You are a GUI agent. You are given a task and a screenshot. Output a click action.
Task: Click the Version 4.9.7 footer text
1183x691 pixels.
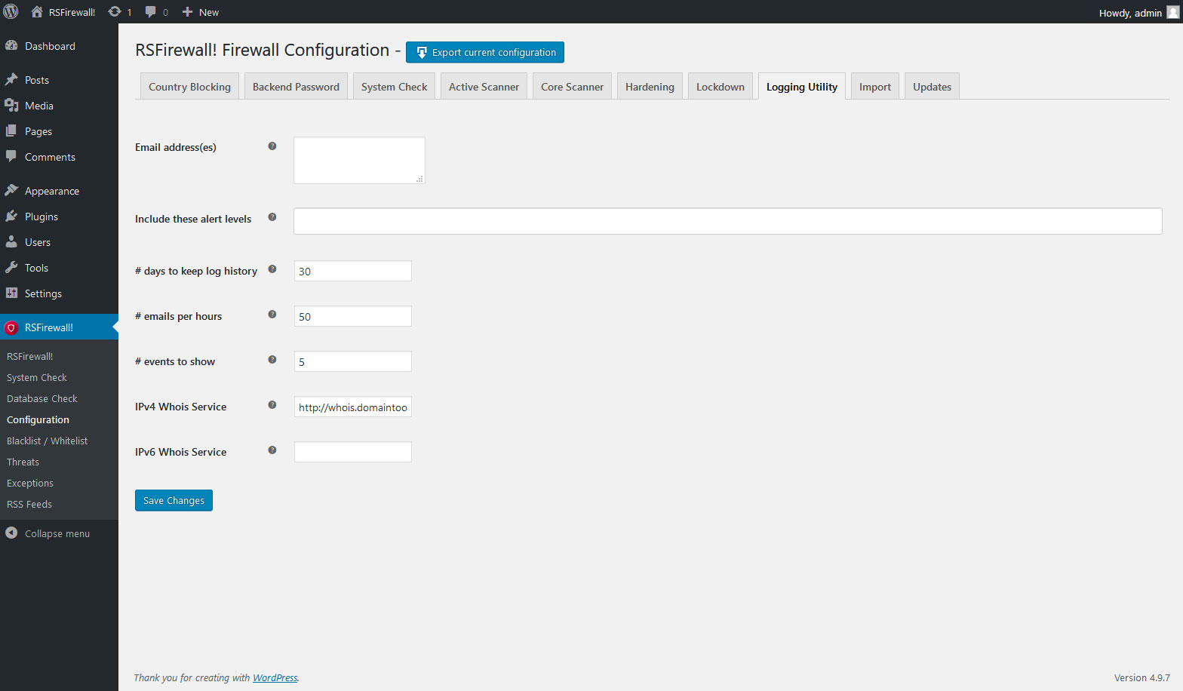1142,677
